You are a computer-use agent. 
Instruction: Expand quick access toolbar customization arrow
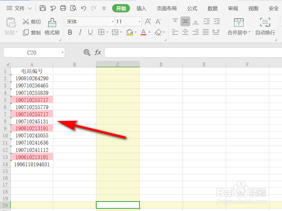pos(104,8)
